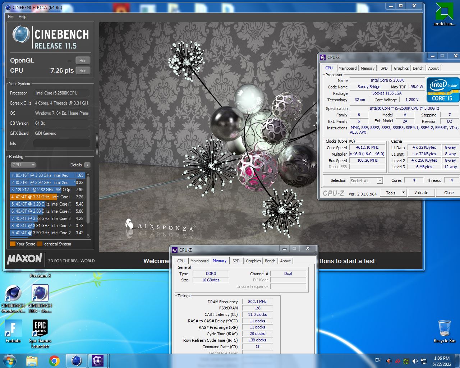The image size is (460, 368).
Task: Select ranking row 1 8C/16T @ 3.33 GHz
Action: (x=47, y=175)
